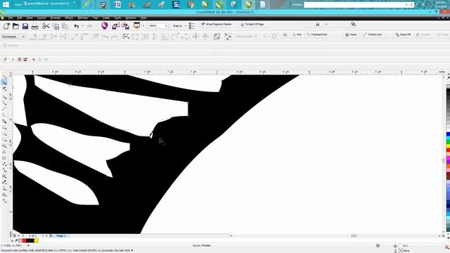Viewport: 450px width, 253px height.
Task: Expand the document palette flyout arrow
Action: (x=12, y=240)
